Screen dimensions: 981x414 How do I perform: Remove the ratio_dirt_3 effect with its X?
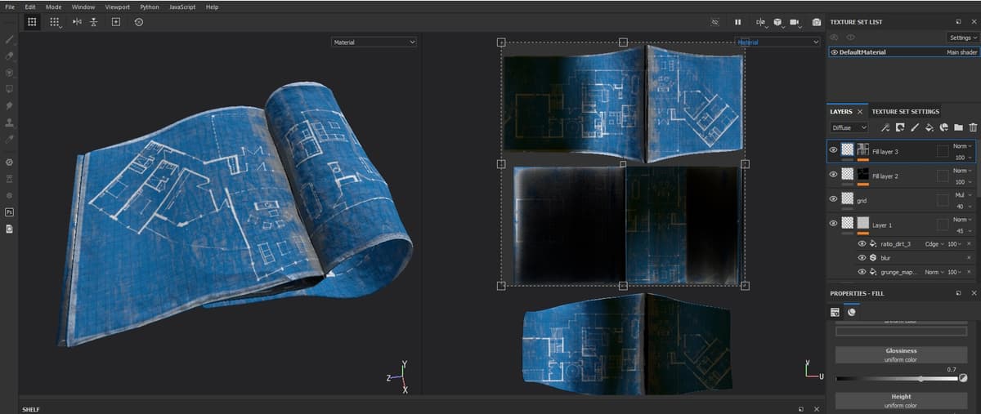coord(969,243)
